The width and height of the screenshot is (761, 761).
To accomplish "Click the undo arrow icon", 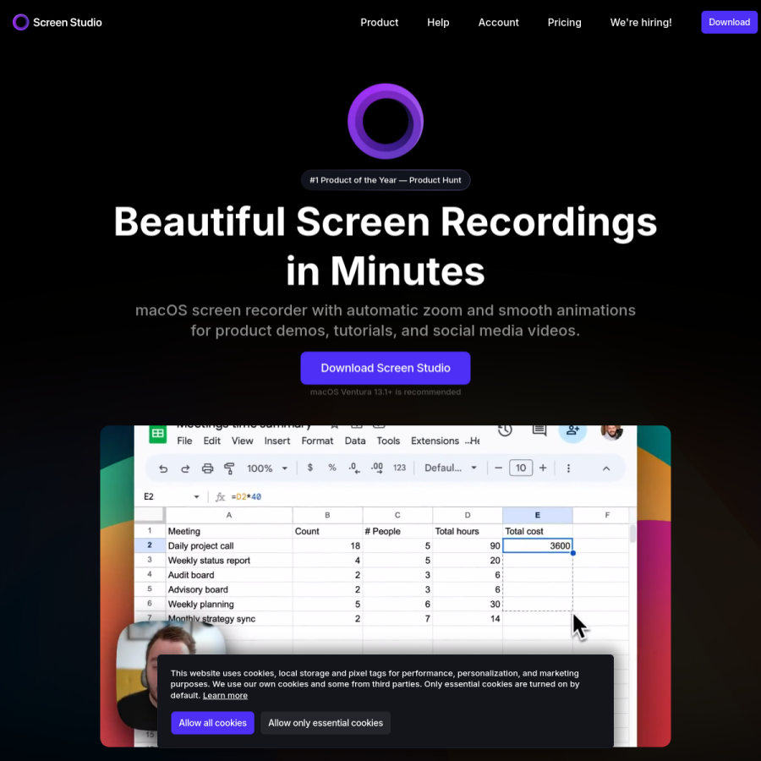I will 163,468.
